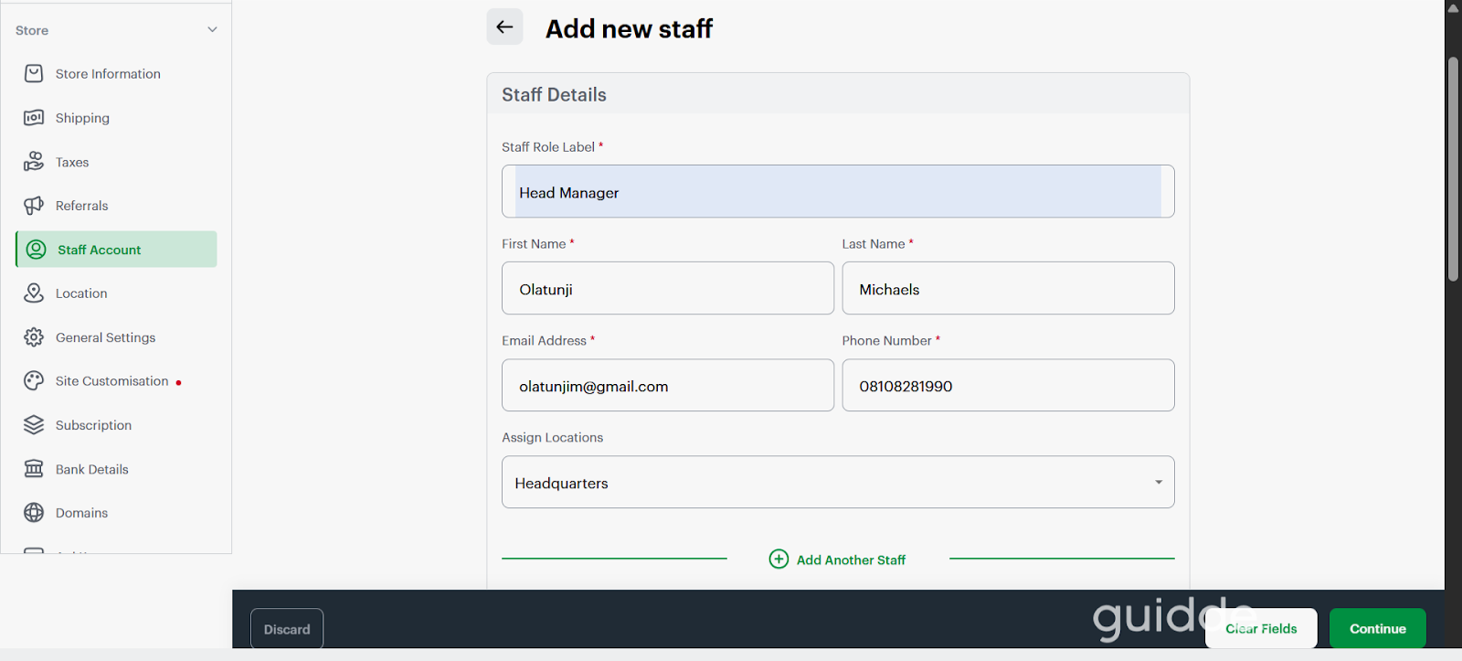Click the Staff Account user icon
1462x661 pixels.
36,250
